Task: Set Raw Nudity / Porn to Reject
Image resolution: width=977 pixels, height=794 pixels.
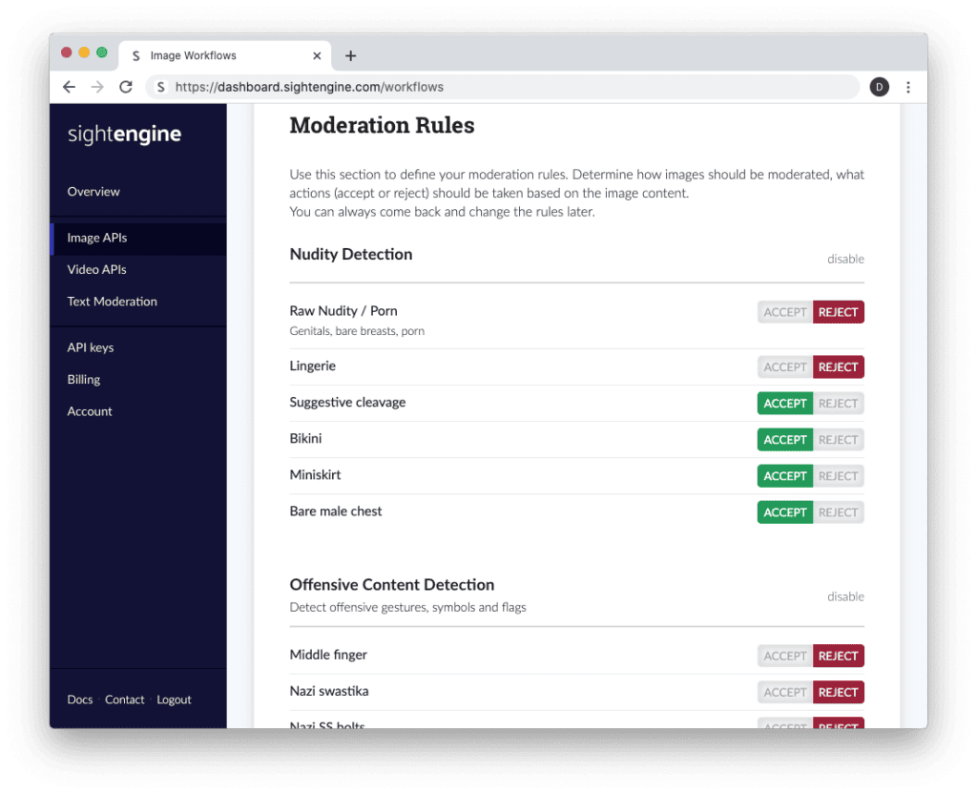Action: (x=838, y=312)
